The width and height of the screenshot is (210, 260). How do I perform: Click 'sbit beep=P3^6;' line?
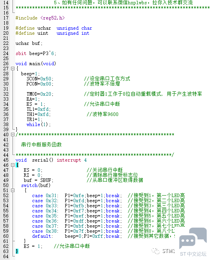[36, 53]
